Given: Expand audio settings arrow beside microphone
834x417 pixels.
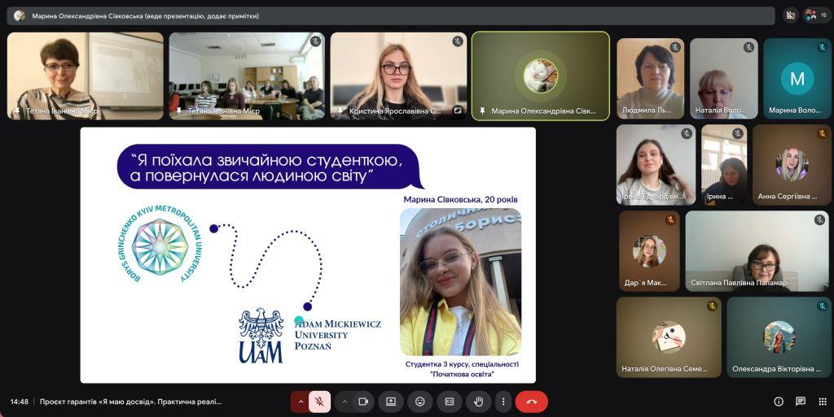Looking at the screenshot, I should pos(301,402).
